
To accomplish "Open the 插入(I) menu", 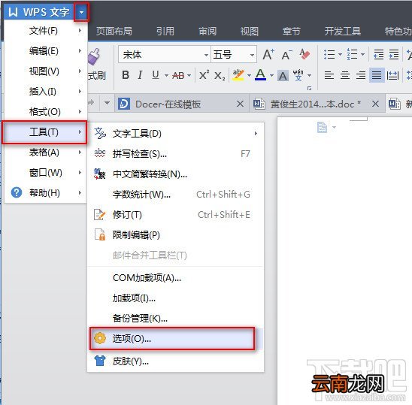I will [45, 92].
